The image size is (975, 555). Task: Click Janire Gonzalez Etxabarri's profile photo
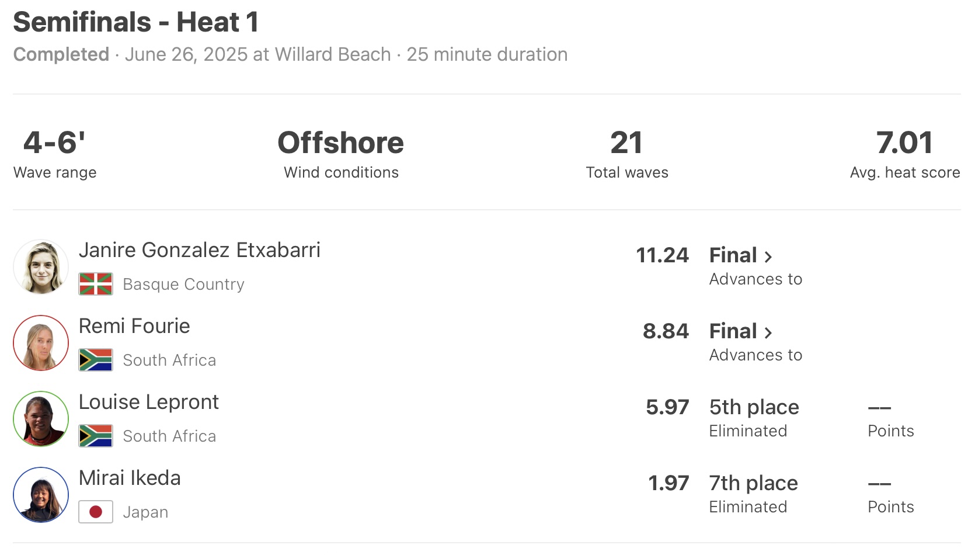(x=41, y=267)
